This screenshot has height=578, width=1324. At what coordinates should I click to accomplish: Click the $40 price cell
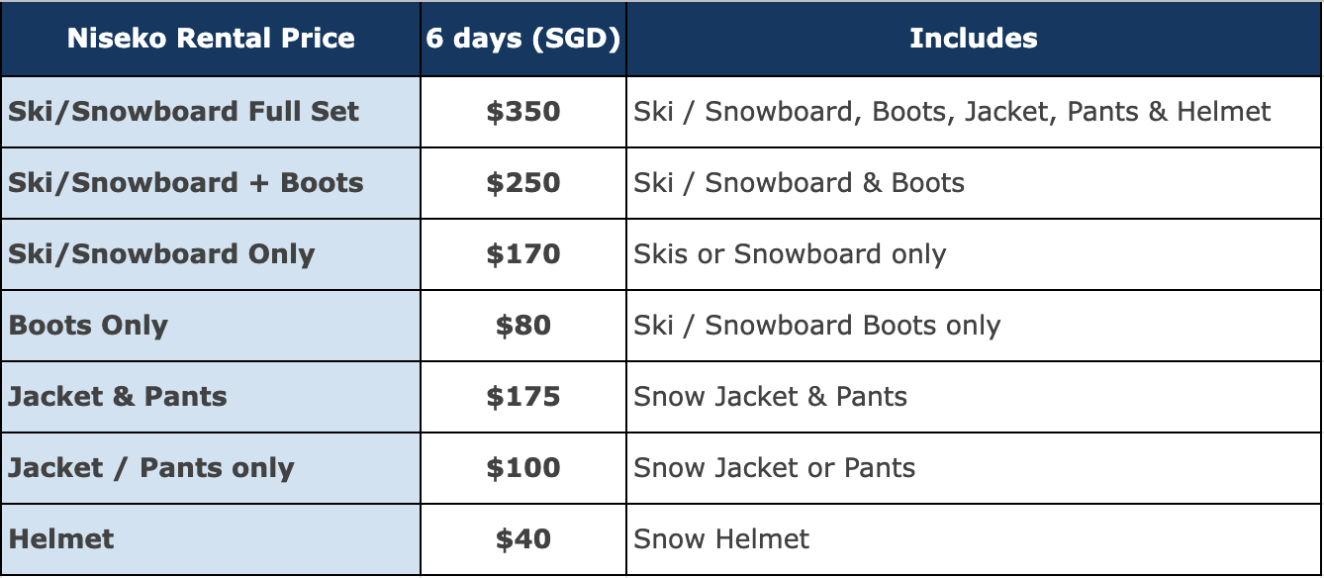point(523,539)
